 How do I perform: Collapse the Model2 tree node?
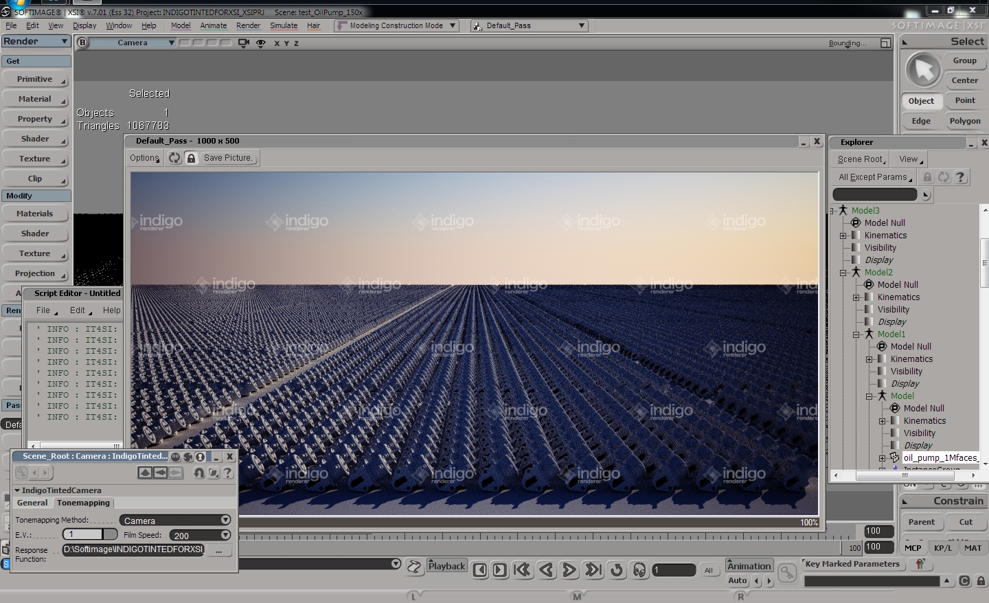pyautogui.click(x=843, y=273)
